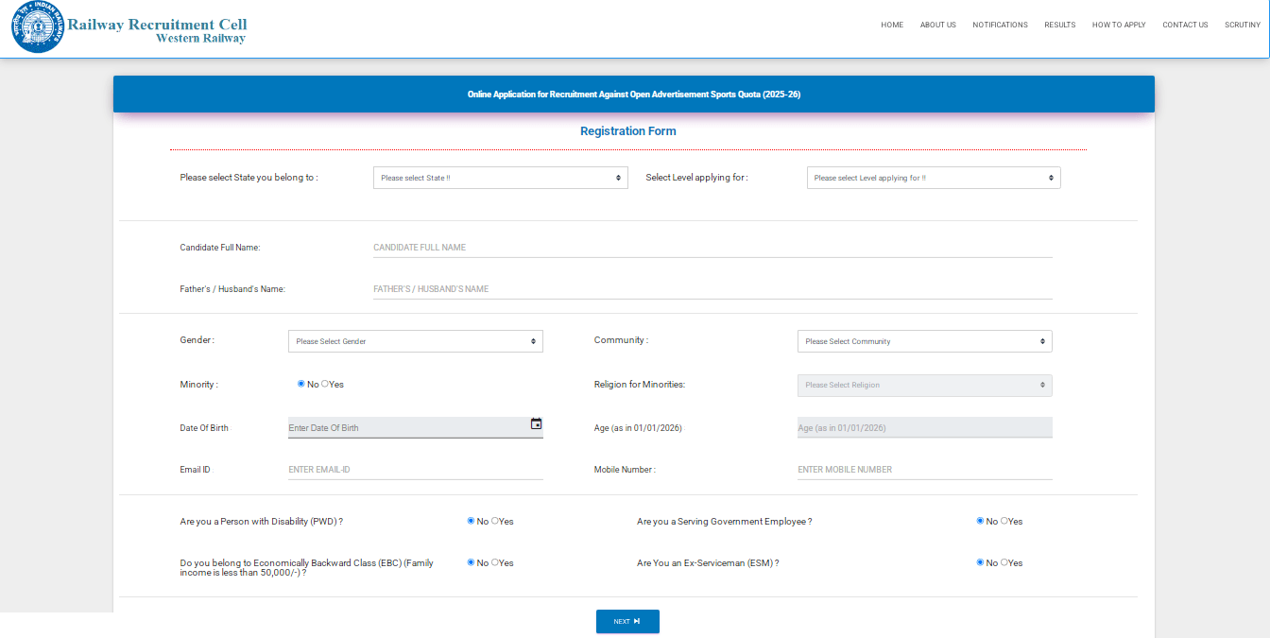The image size is (1270, 638).
Task: Select Yes for Serving Government Employee
Action: 1004,521
